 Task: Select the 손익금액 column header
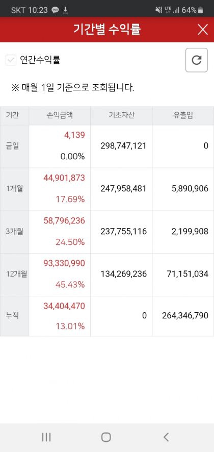point(60,116)
